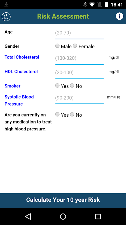
Task: Tap the battery status icon
Action: 107,4
